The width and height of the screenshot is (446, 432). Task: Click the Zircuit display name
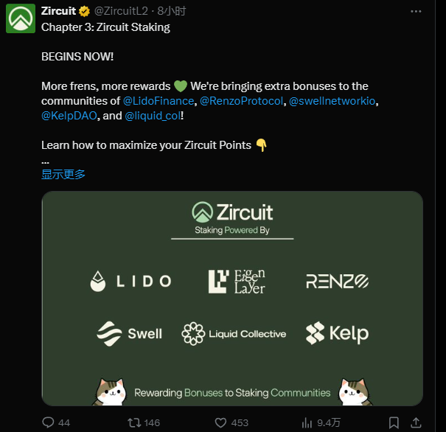click(59, 13)
